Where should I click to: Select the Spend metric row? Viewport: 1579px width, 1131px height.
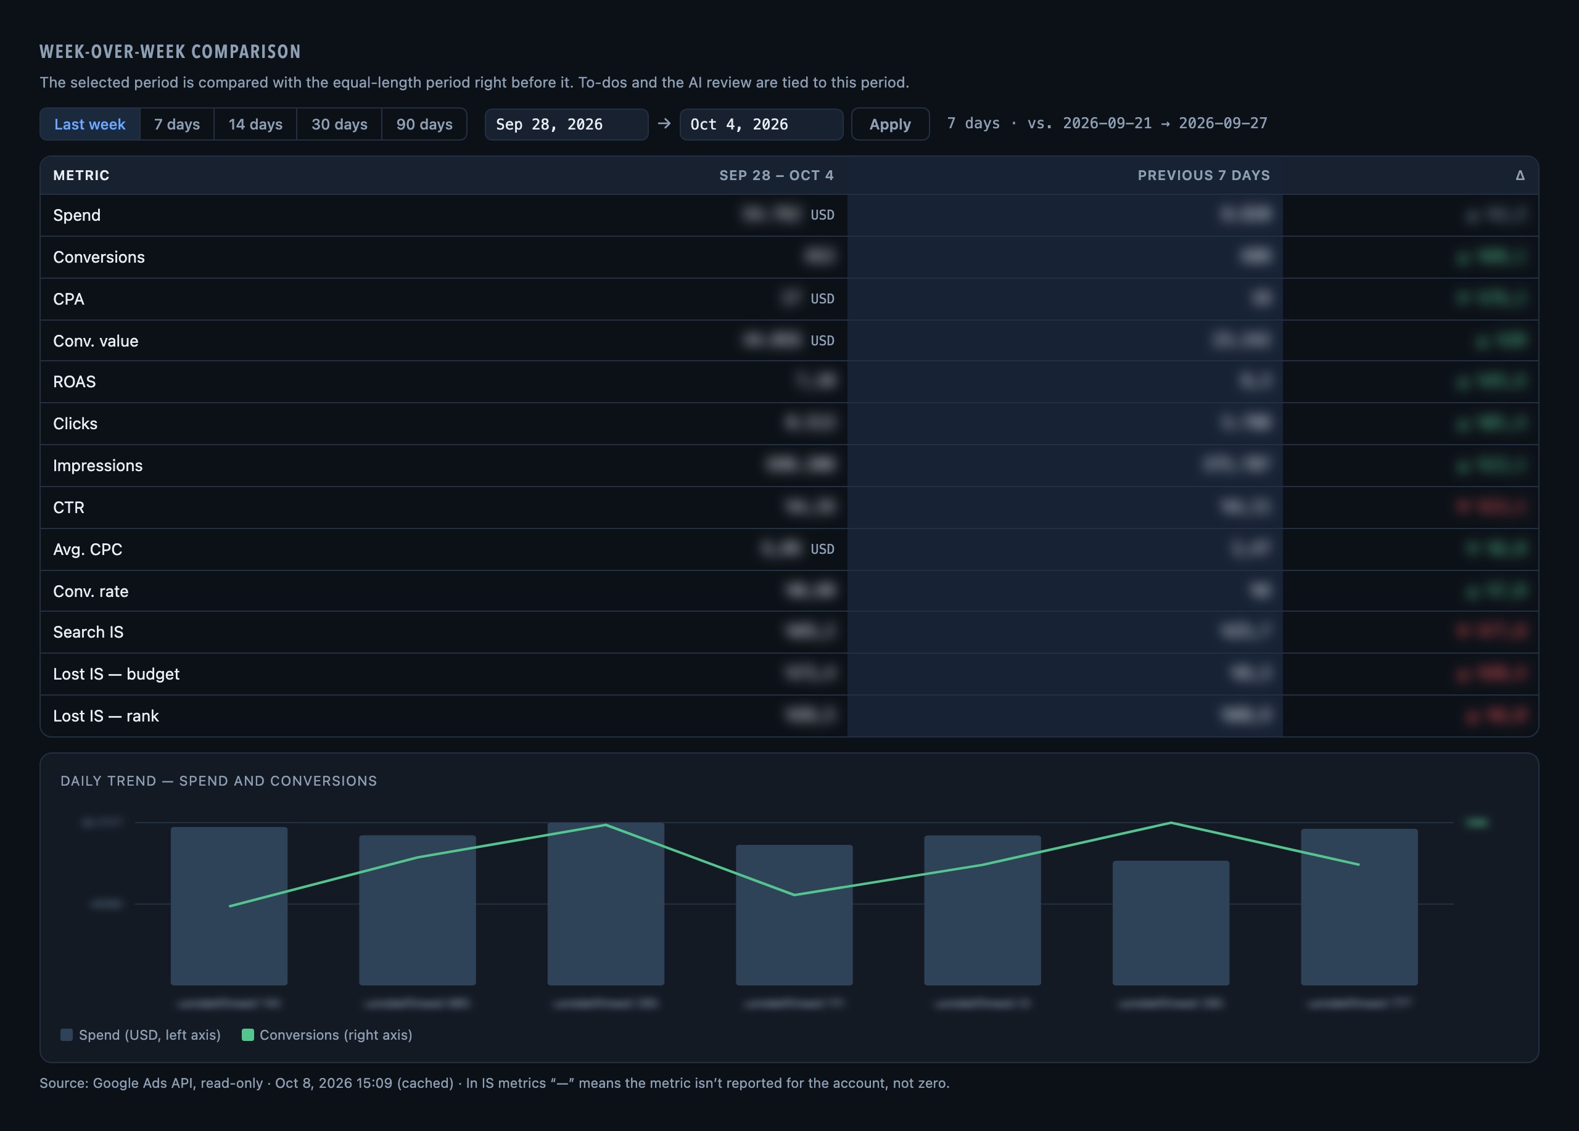point(789,215)
